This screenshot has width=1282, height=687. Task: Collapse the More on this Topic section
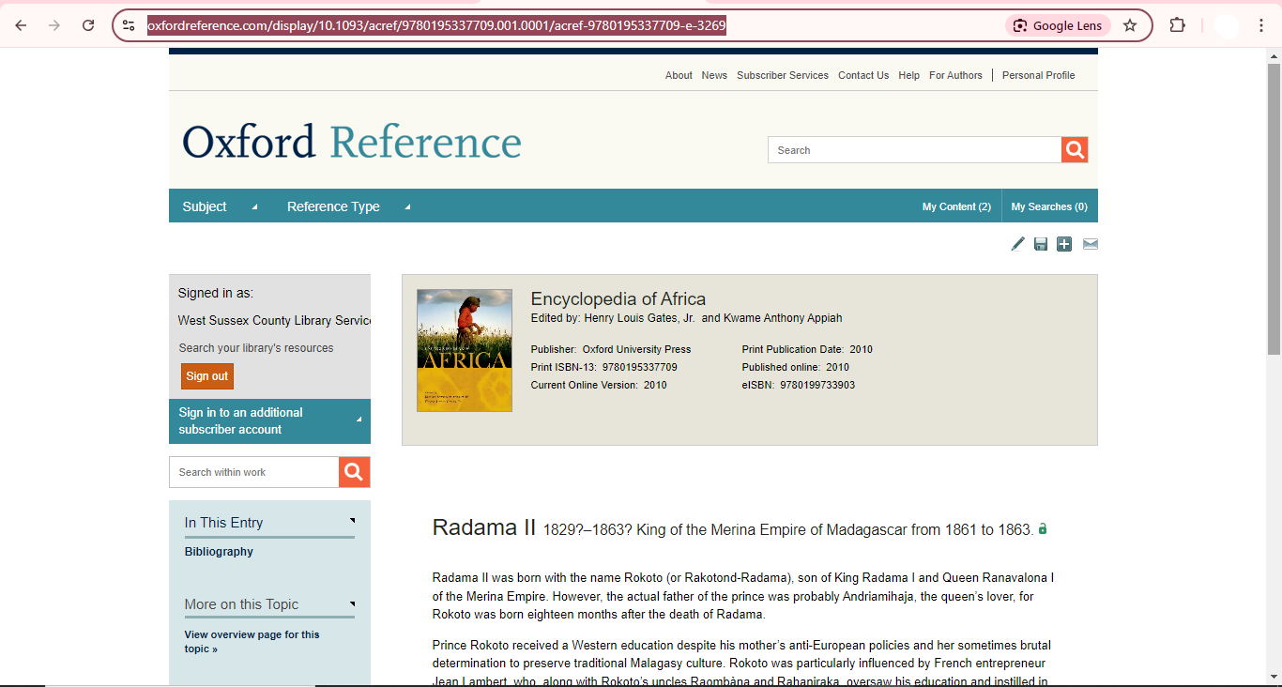coord(352,603)
